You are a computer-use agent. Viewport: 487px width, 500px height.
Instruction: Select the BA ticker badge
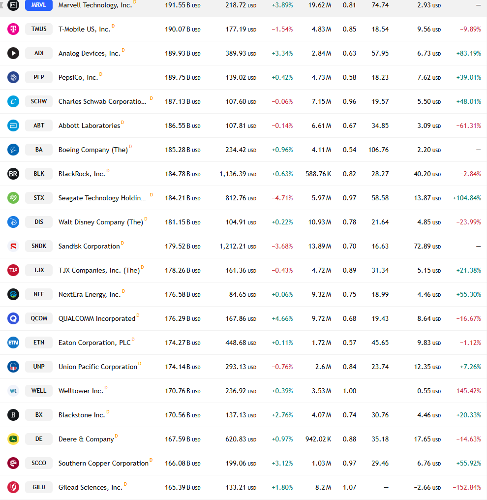39,150
